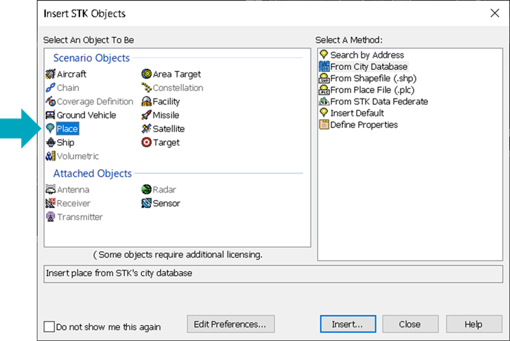This screenshot has height=341, width=510.
Task: Click the 'Sensor' label
Action: click(x=167, y=203)
